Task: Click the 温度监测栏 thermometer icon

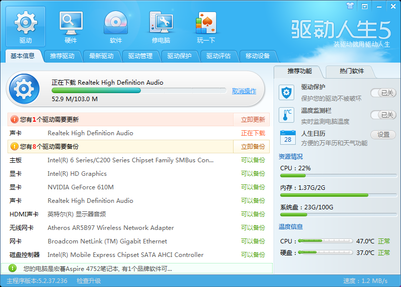Action: pos(287,115)
